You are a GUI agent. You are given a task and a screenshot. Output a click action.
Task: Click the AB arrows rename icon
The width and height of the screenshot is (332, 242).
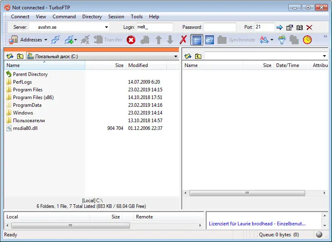coord(264,40)
